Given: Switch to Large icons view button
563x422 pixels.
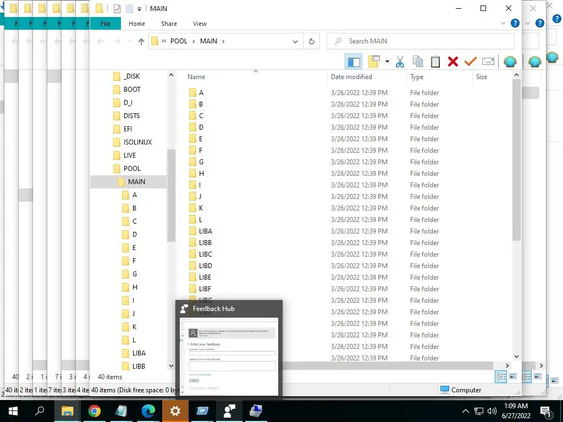Looking at the screenshot, I should click(x=513, y=376).
